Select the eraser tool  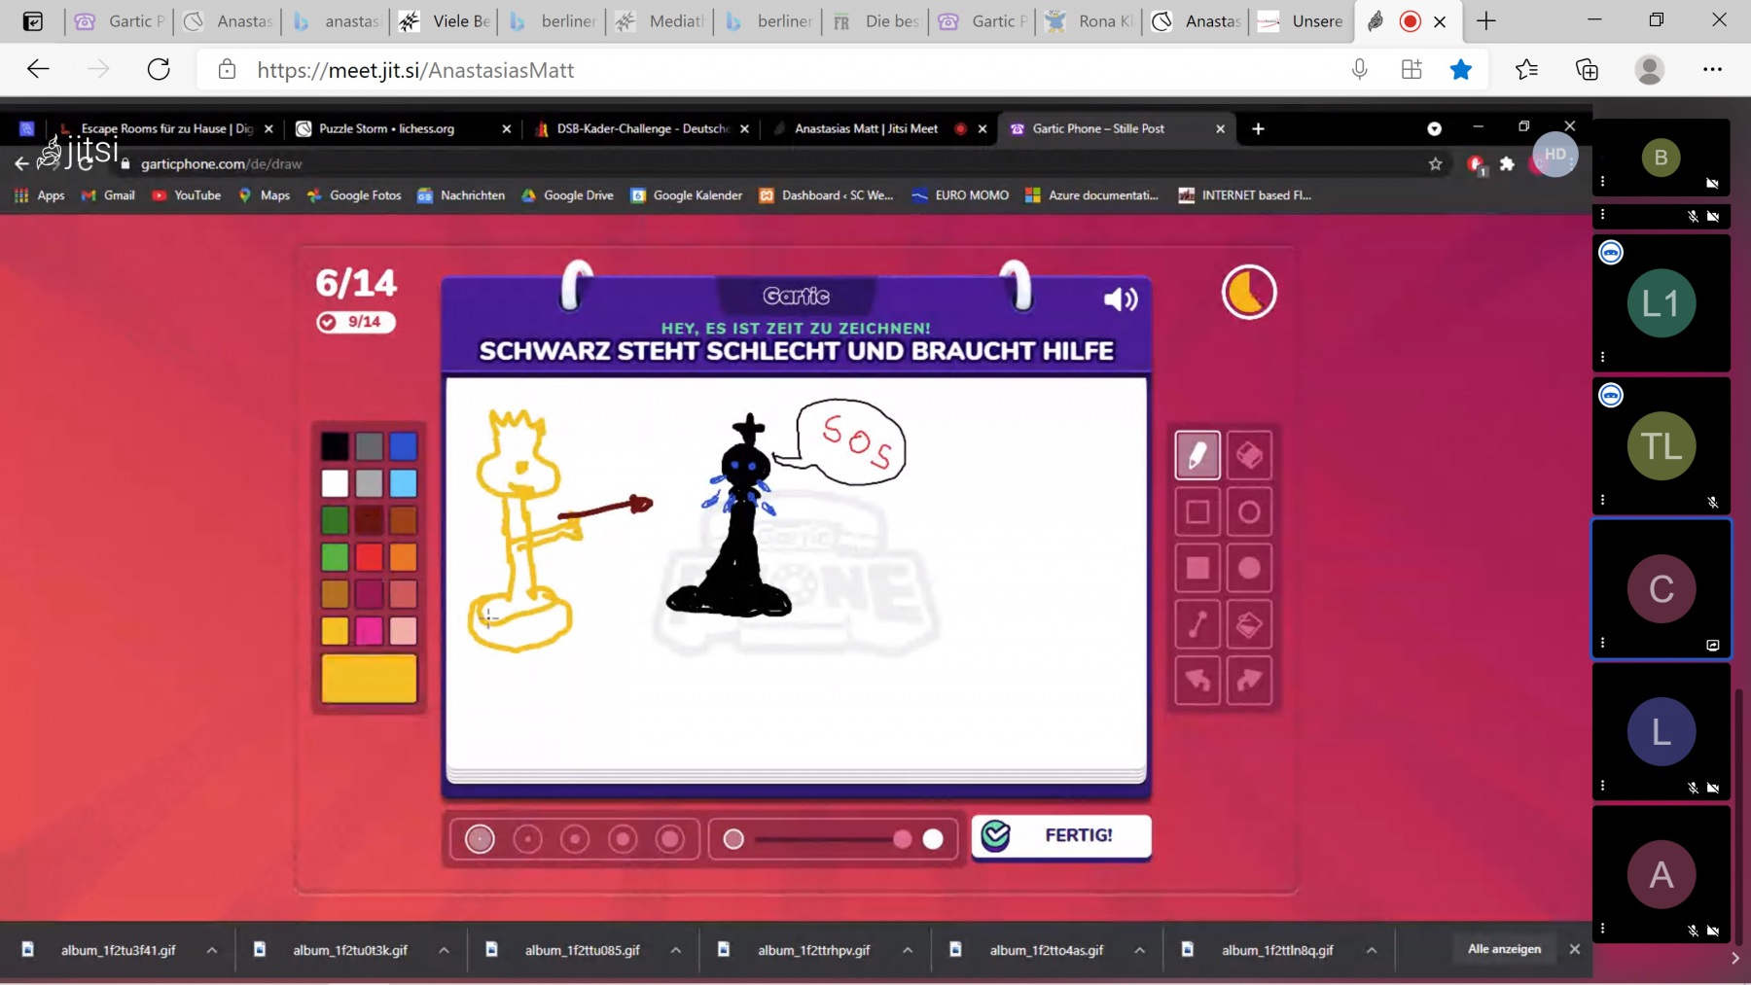click(1249, 455)
